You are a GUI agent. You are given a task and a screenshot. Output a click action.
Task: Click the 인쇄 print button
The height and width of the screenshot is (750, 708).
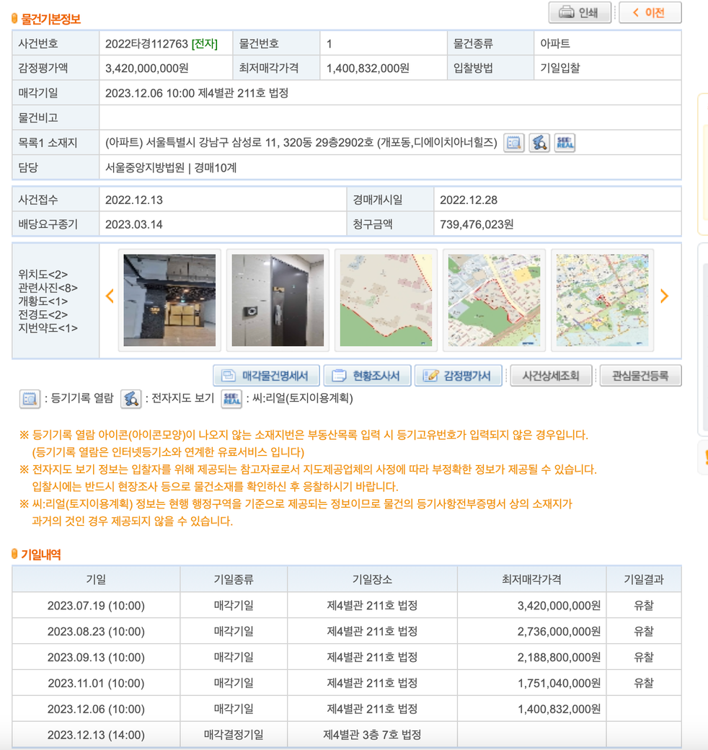(x=580, y=12)
